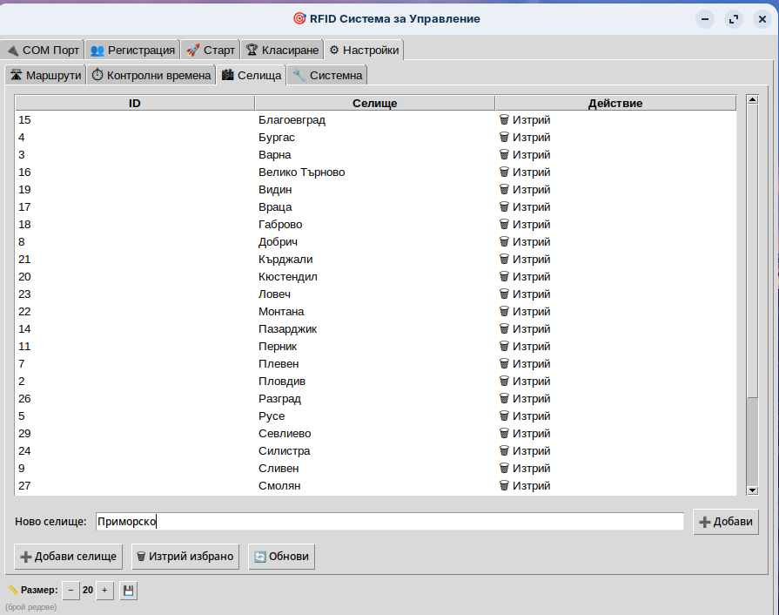Click the Действие column header
Viewport: 779px width, 615px height.
click(614, 104)
